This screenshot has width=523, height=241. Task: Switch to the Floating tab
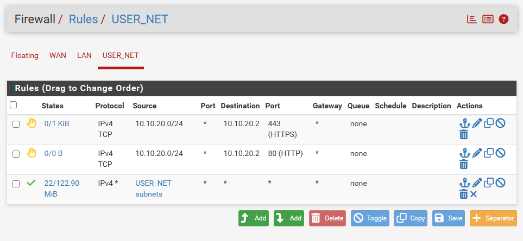tap(24, 56)
